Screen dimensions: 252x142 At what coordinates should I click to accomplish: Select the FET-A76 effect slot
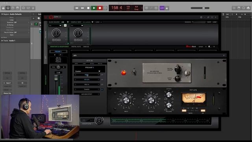pos(87,80)
